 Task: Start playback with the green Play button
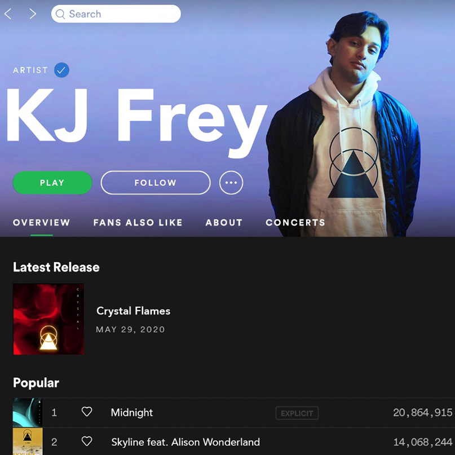click(x=52, y=183)
